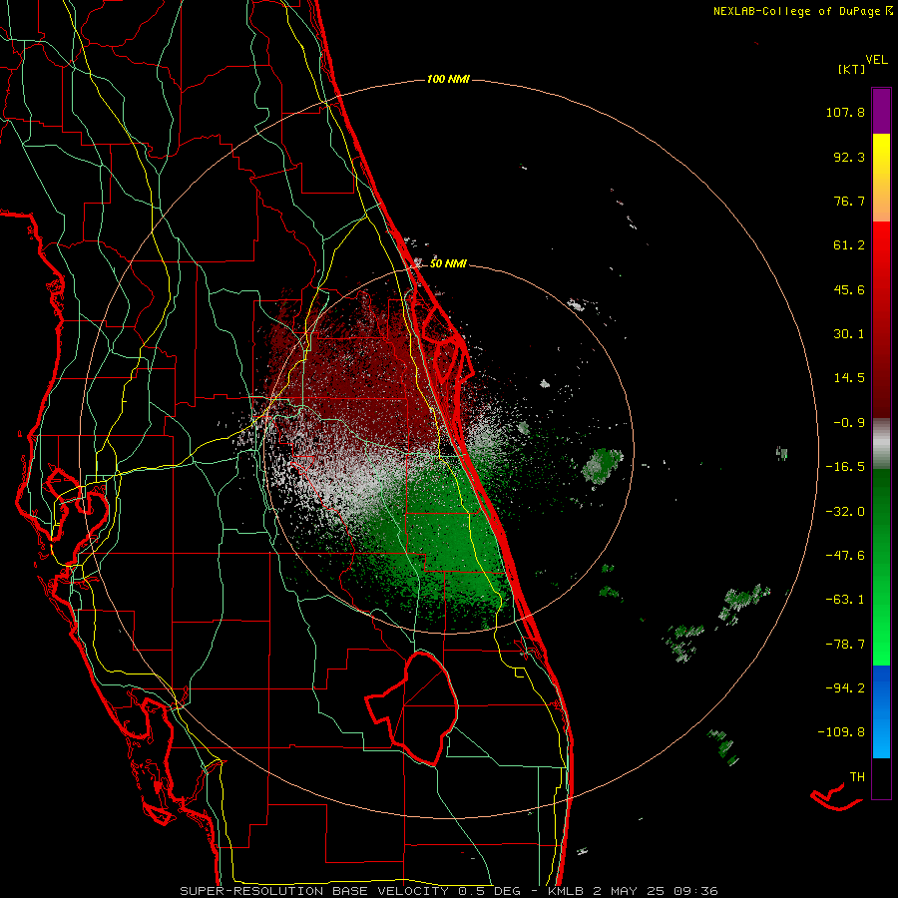Click the 92.3 scale value

coord(849,157)
